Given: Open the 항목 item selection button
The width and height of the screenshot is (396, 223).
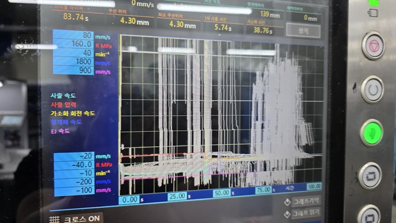Looking at the screenshot, I should pyautogui.click(x=304, y=31).
